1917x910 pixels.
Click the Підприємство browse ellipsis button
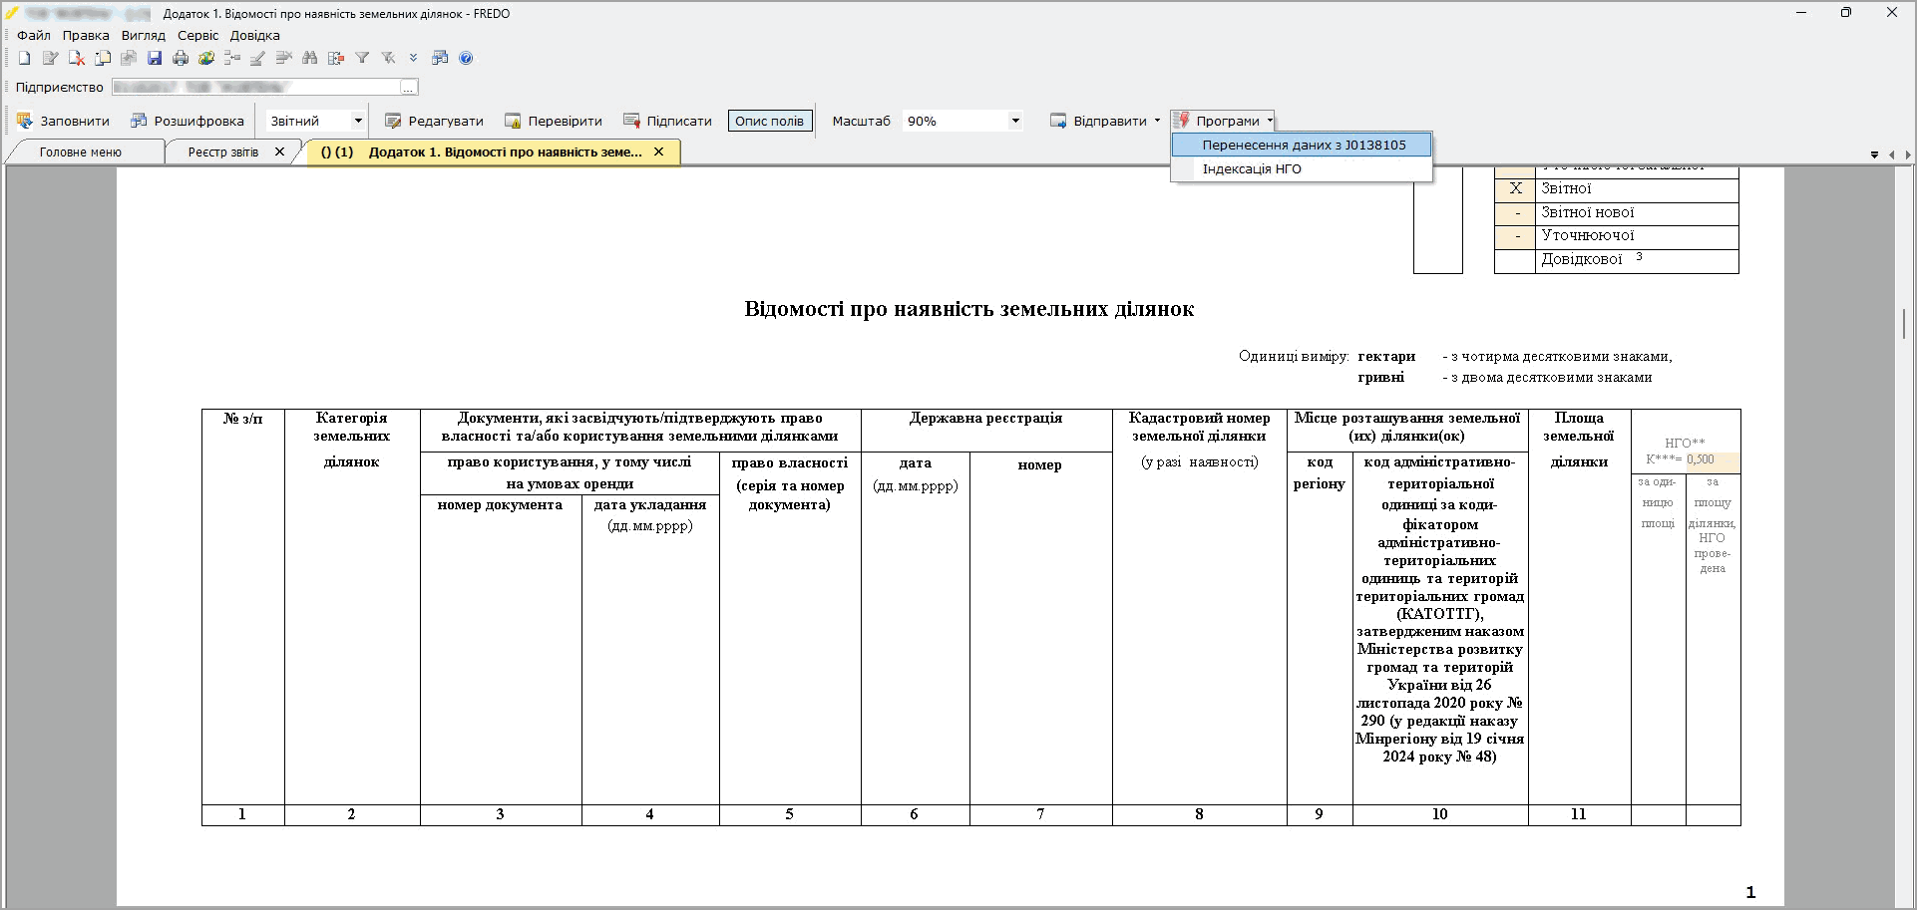408,88
